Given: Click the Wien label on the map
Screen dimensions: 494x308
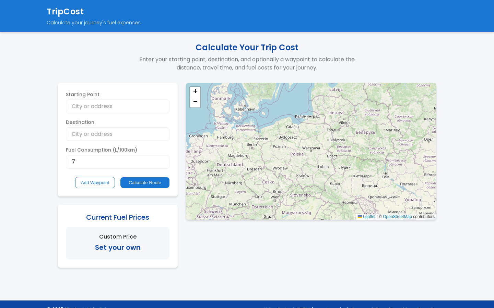Looking at the screenshot, I should tap(275, 197).
